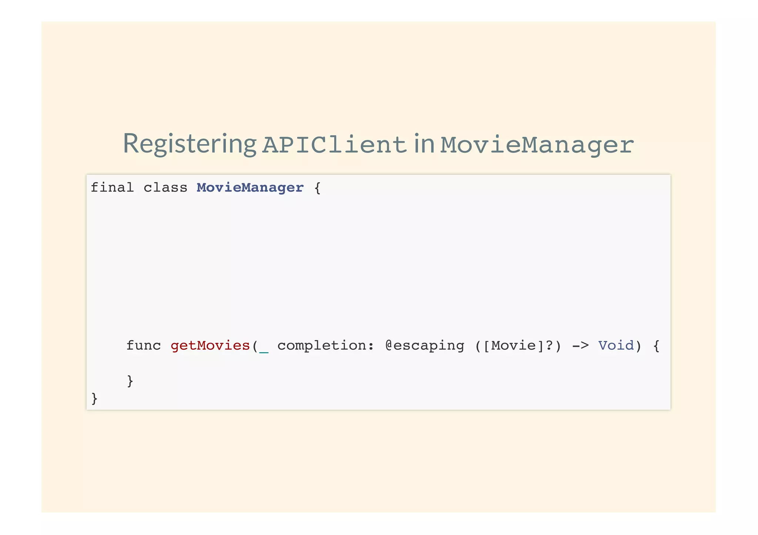This screenshot has height=535, width=758.
Task: Click the '@escaping' attribute in code
Action: [425, 346]
